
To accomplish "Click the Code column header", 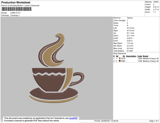I will click(140, 56).
